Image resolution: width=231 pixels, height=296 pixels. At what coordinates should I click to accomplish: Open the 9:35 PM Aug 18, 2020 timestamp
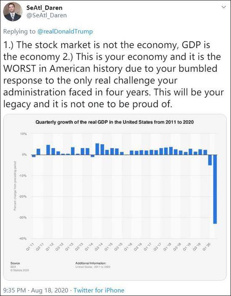[x=36, y=290]
